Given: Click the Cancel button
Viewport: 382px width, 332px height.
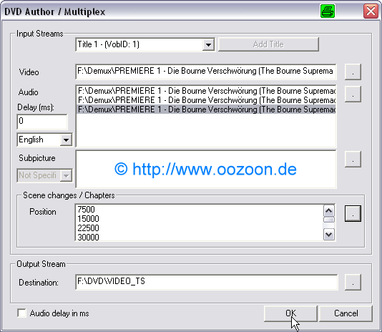Looking at the screenshot, I should coord(346,313).
